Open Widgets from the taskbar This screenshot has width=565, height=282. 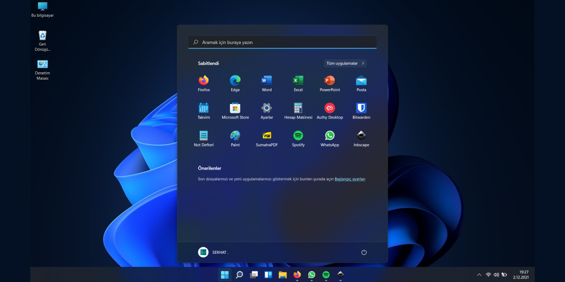click(268, 275)
